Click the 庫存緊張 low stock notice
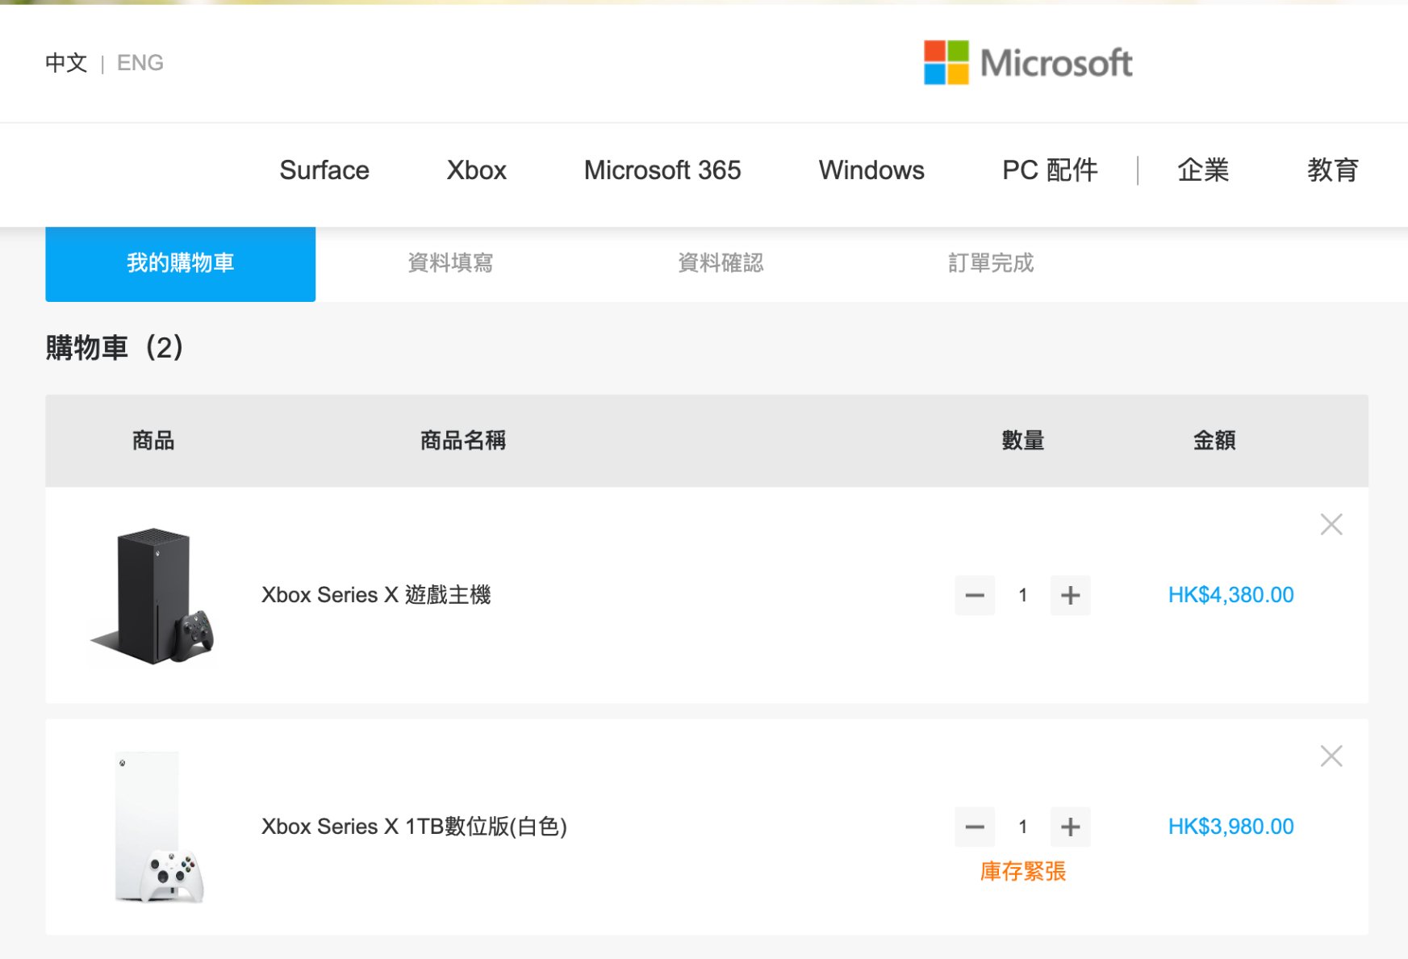Image resolution: width=1408 pixels, height=959 pixels. pos(1023,872)
